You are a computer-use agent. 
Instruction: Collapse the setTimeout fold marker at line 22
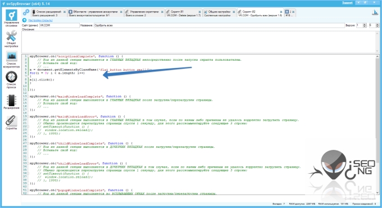[x=28, y=126]
